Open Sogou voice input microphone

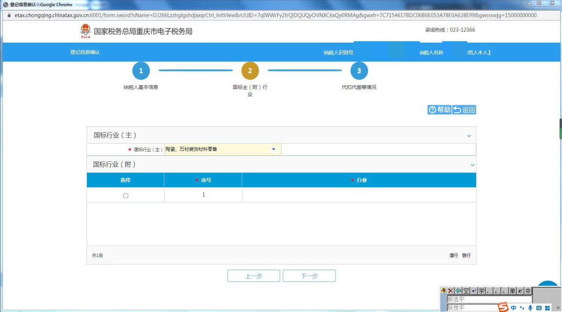530,308
